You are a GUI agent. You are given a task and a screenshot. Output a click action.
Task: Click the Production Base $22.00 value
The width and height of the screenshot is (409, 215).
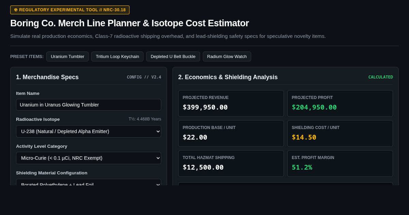tap(195, 137)
